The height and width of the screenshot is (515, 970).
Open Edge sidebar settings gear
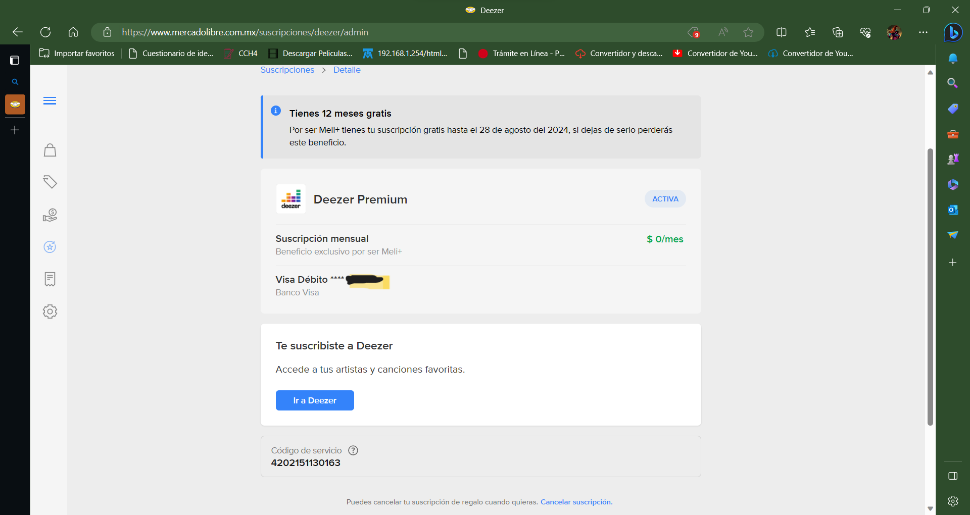953,501
